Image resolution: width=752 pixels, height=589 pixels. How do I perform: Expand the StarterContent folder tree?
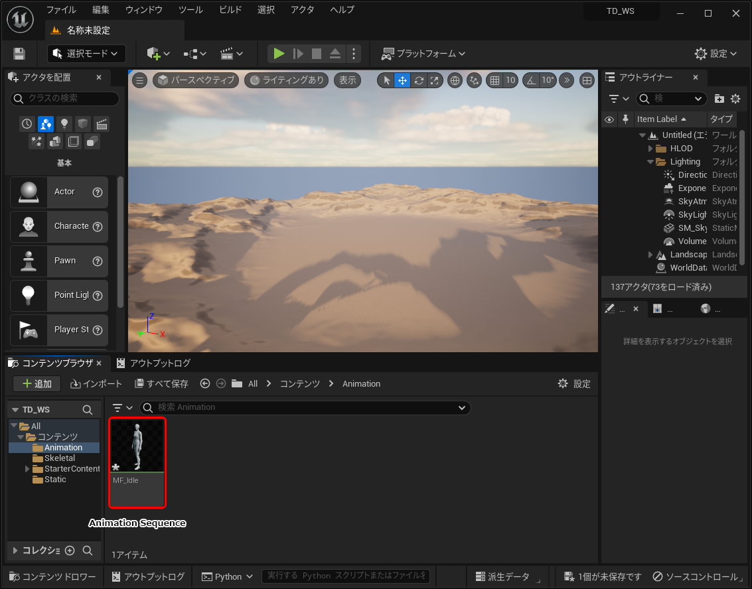click(x=27, y=469)
